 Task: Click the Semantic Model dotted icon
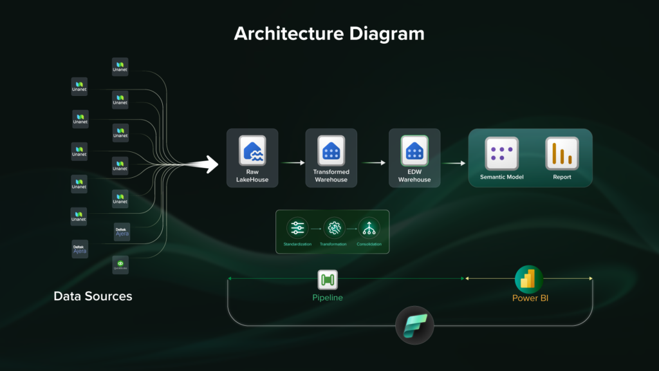(502, 153)
